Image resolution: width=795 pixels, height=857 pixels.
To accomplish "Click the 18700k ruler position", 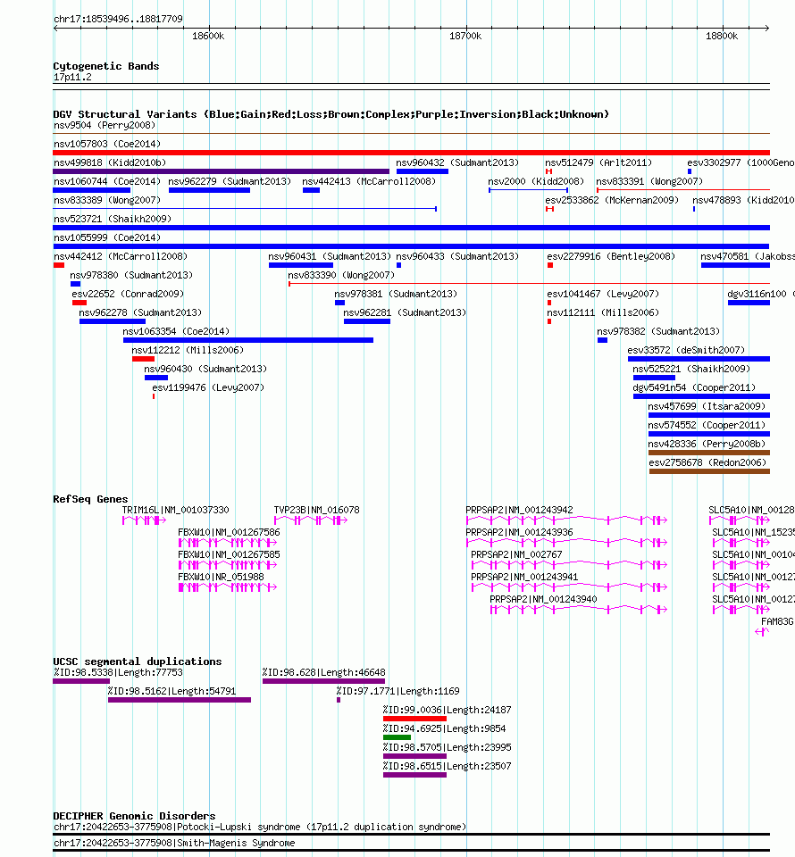I will pyautogui.click(x=465, y=36).
